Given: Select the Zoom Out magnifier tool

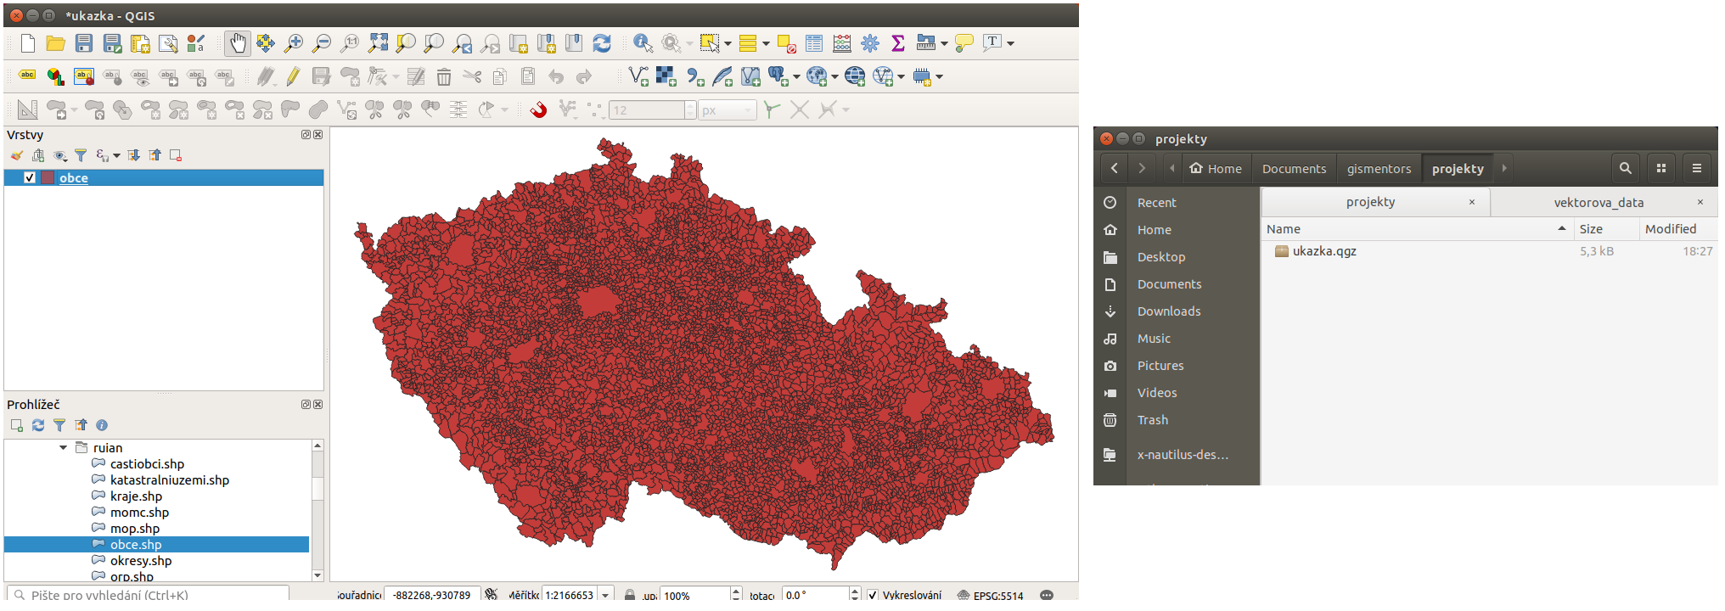Looking at the screenshot, I should 322,43.
